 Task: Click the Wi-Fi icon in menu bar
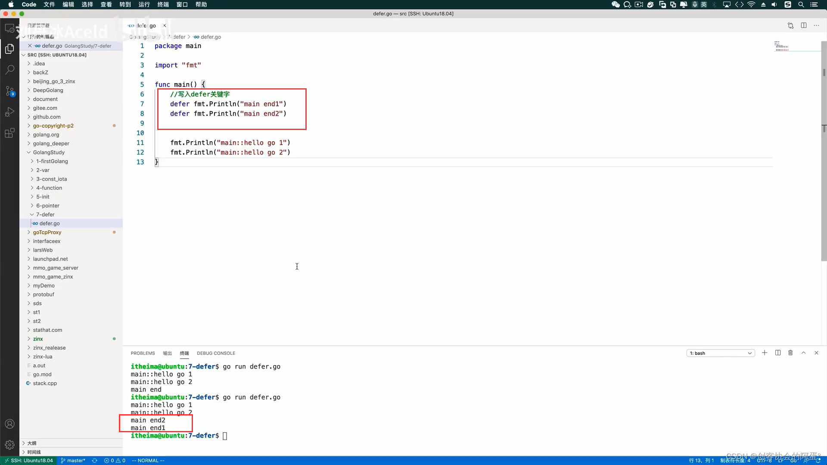pyautogui.click(x=751, y=4)
